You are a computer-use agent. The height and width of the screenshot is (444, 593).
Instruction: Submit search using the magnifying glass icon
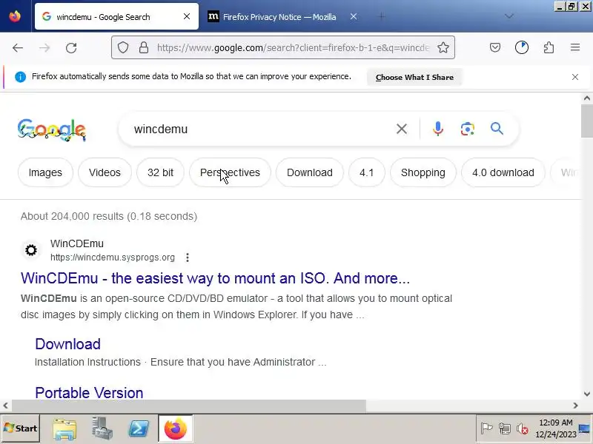point(497,129)
